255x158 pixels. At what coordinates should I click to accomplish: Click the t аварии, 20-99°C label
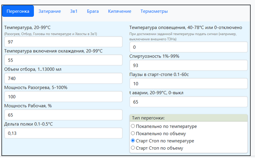(157, 93)
